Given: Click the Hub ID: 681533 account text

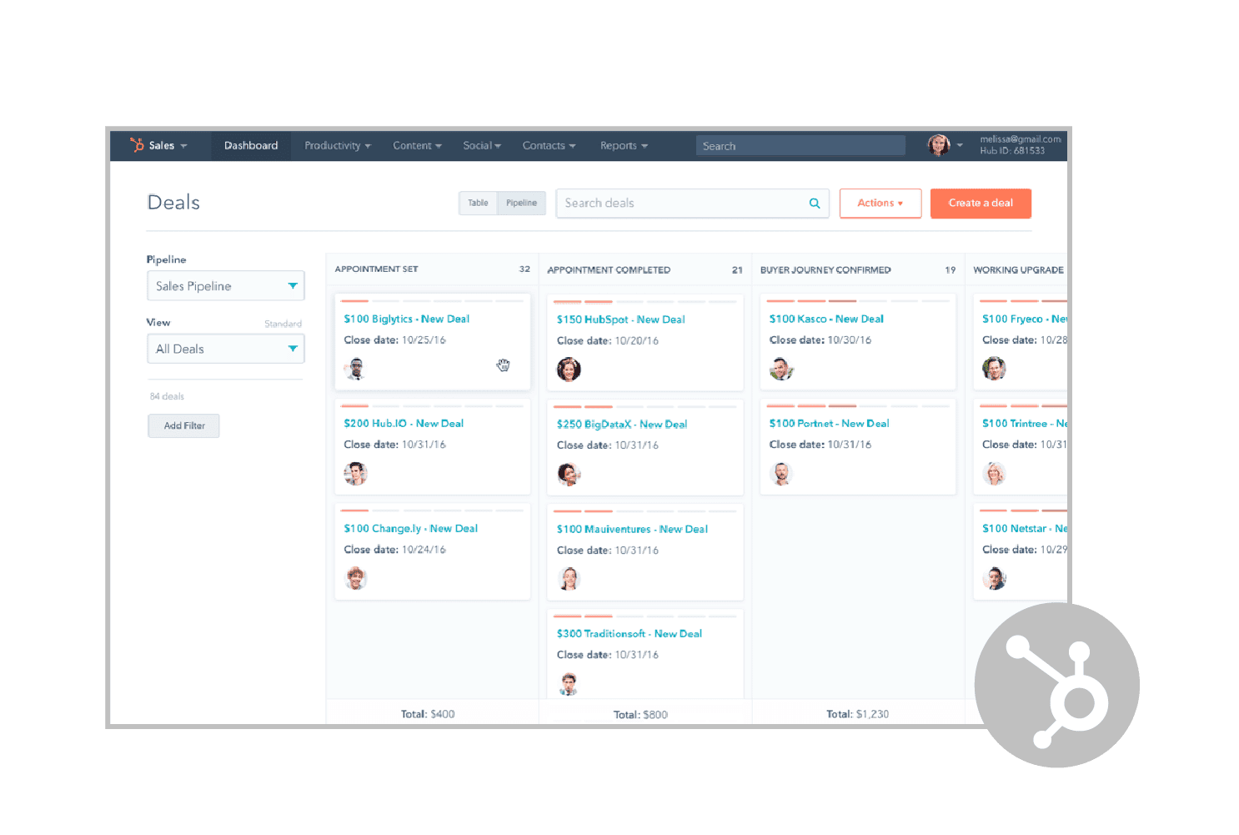Looking at the screenshot, I should [1012, 151].
